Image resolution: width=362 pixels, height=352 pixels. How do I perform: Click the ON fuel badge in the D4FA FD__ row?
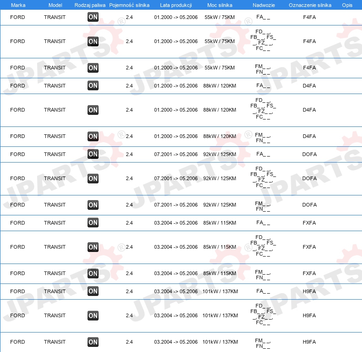(93, 110)
